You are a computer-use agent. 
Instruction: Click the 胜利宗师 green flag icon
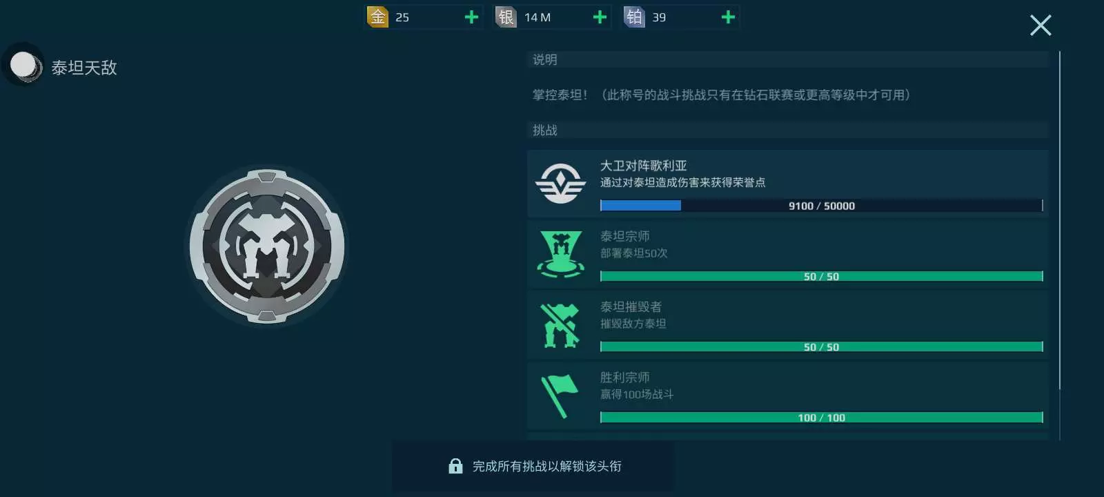[560, 396]
